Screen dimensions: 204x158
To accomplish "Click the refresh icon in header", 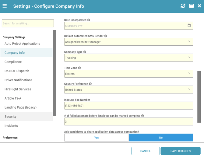I will click(x=183, y=6).
